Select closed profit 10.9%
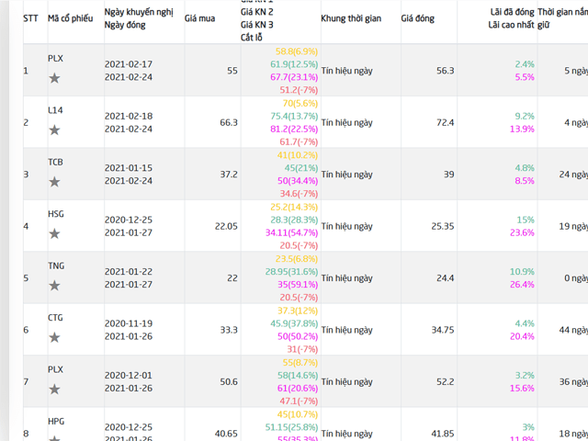 point(522,272)
